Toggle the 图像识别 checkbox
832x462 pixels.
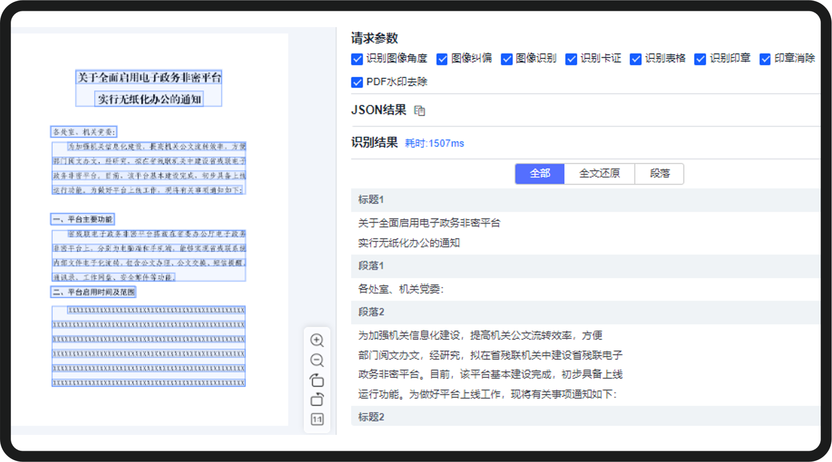click(x=506, y=59)
